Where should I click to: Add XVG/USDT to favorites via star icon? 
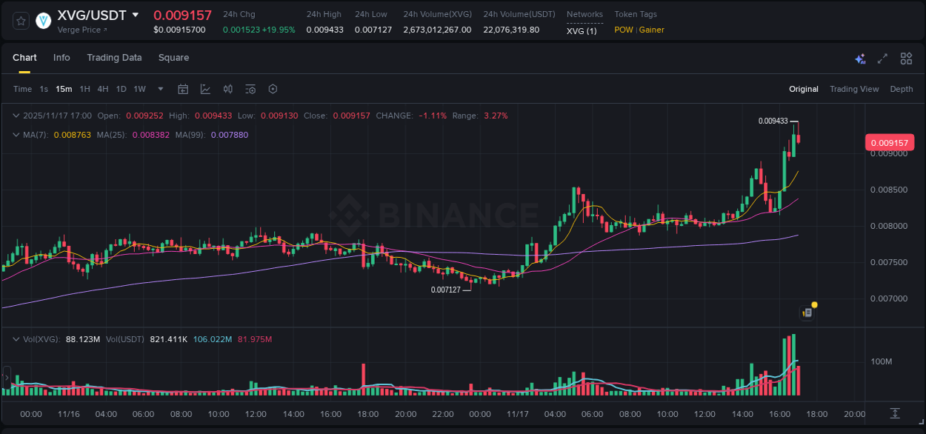20,21
